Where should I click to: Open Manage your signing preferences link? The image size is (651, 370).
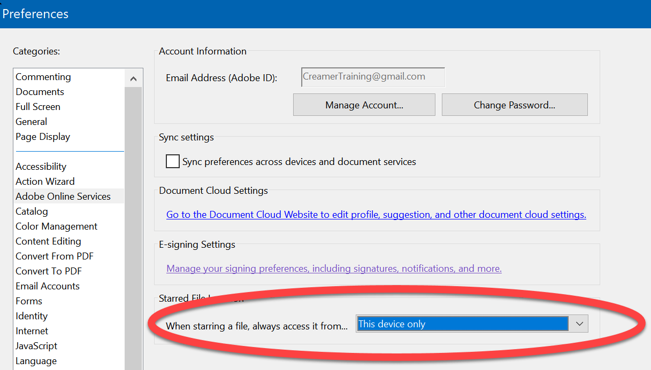[334, 269]
